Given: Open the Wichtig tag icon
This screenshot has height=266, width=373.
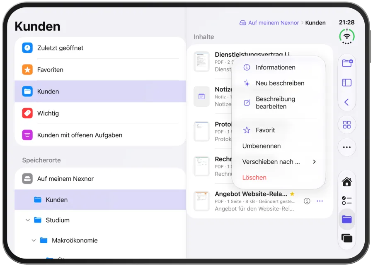Looking at the screenshot, I should tap(27, 113).
